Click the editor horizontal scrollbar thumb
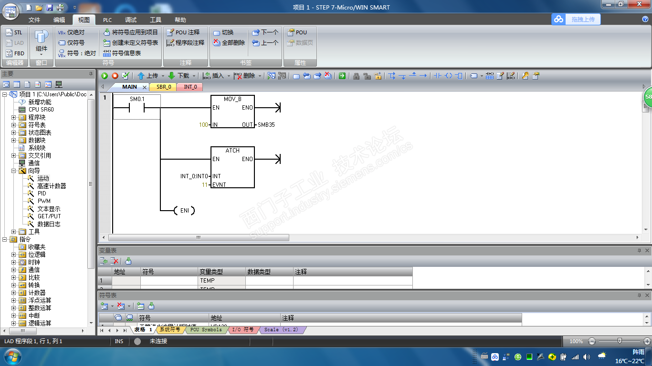Viewport: 652px width, 366px height. 199,237
